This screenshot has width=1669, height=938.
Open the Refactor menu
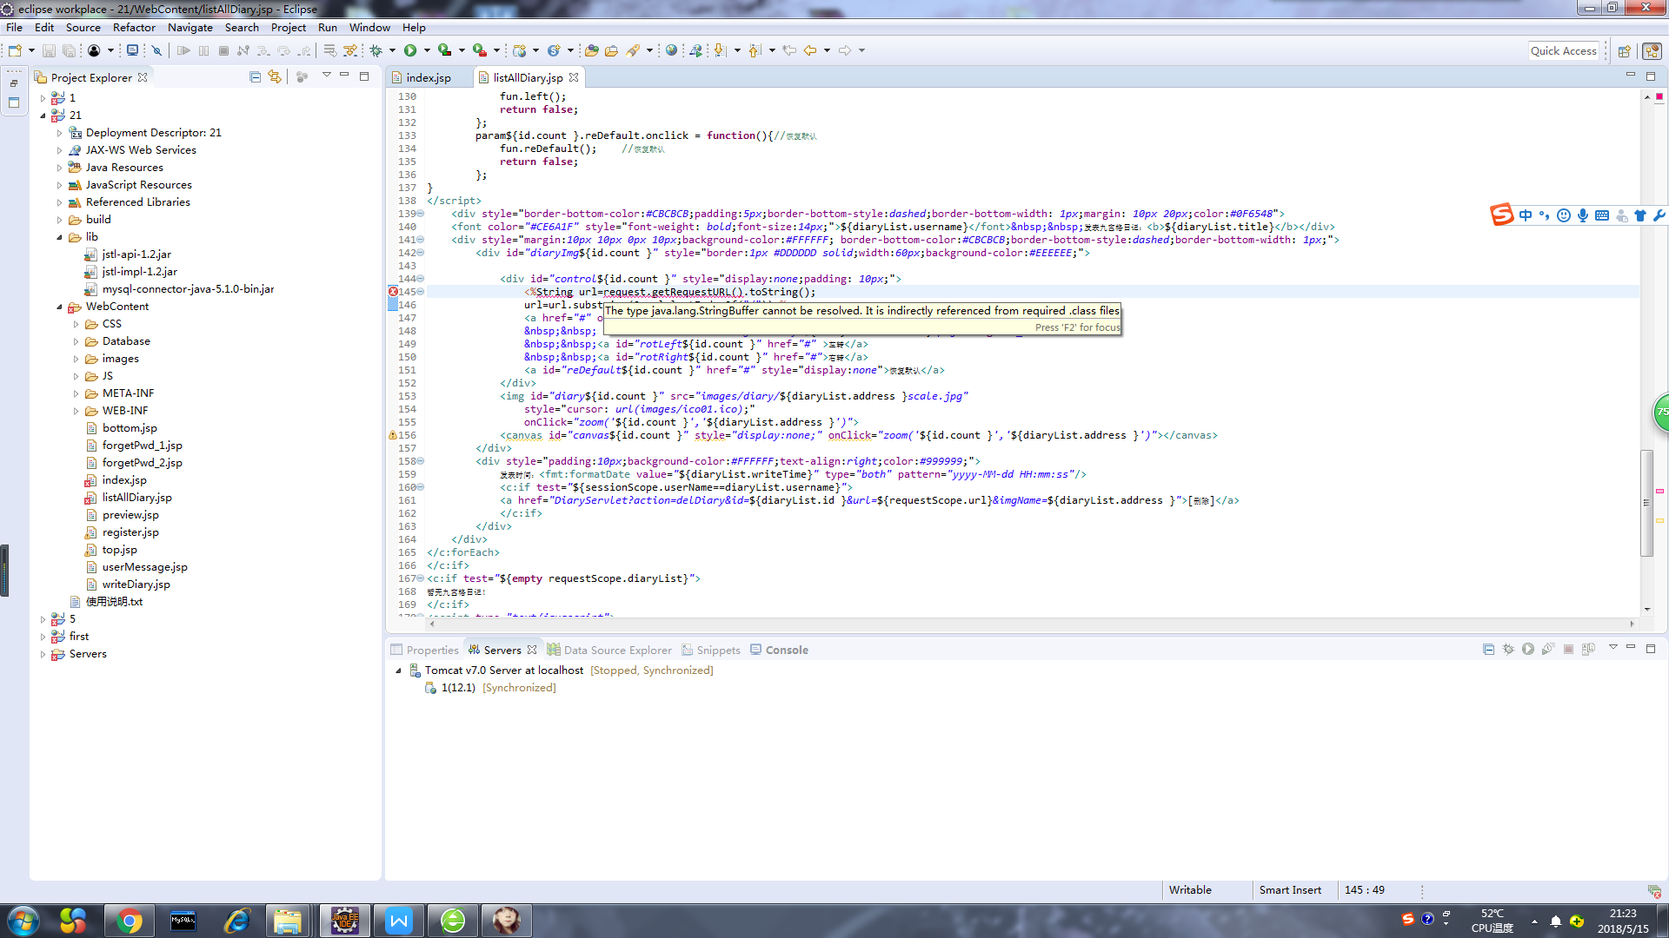pyautogui.click(x=134, y=27)
